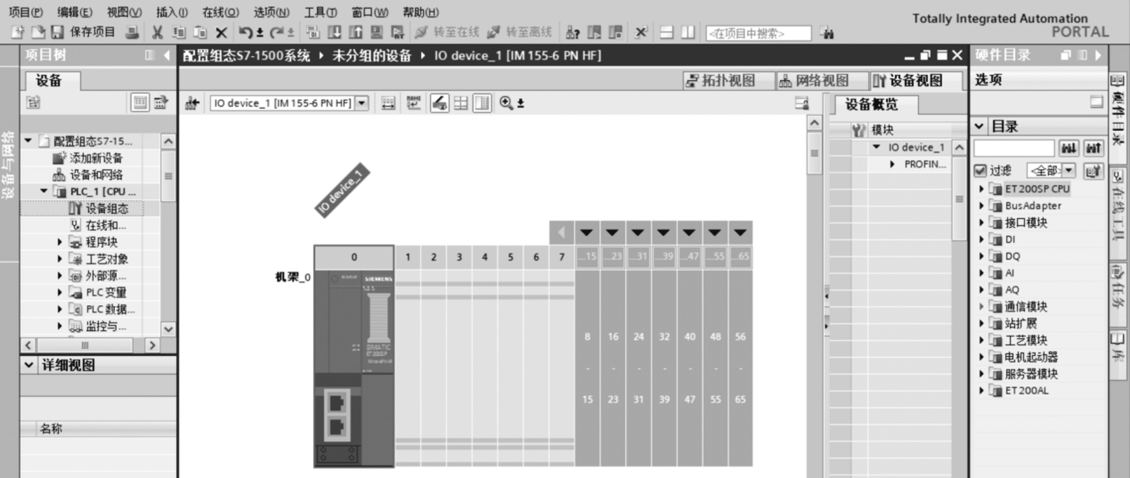The width and height of the screenshot is (1130, 478).
Task: Click the delete X icon in toolbar
Action: 221,32
